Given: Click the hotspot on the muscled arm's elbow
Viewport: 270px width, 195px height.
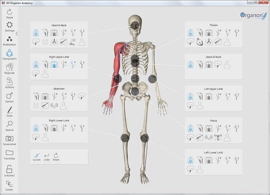Looking at the screenshot, I should [x=117, y=79].
